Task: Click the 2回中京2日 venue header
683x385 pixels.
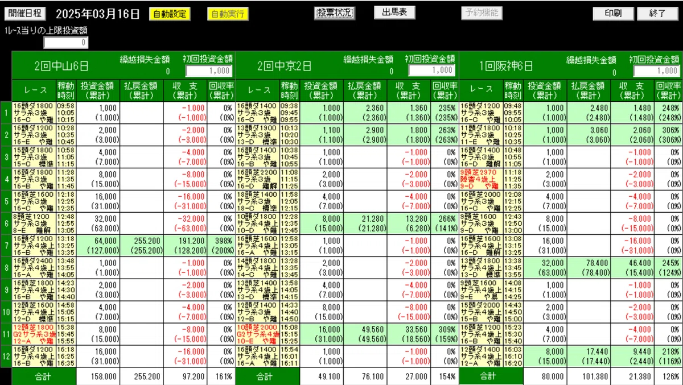Action: [285, 67]
